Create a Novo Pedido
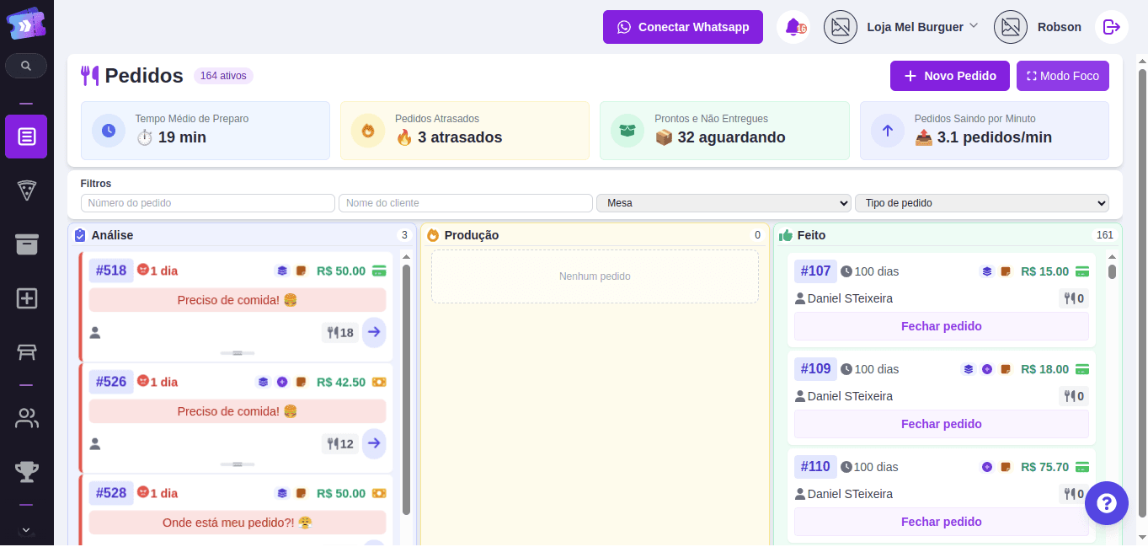Image resolution: width=1148 pixels, height=547 pixels. tap(949, 75)
